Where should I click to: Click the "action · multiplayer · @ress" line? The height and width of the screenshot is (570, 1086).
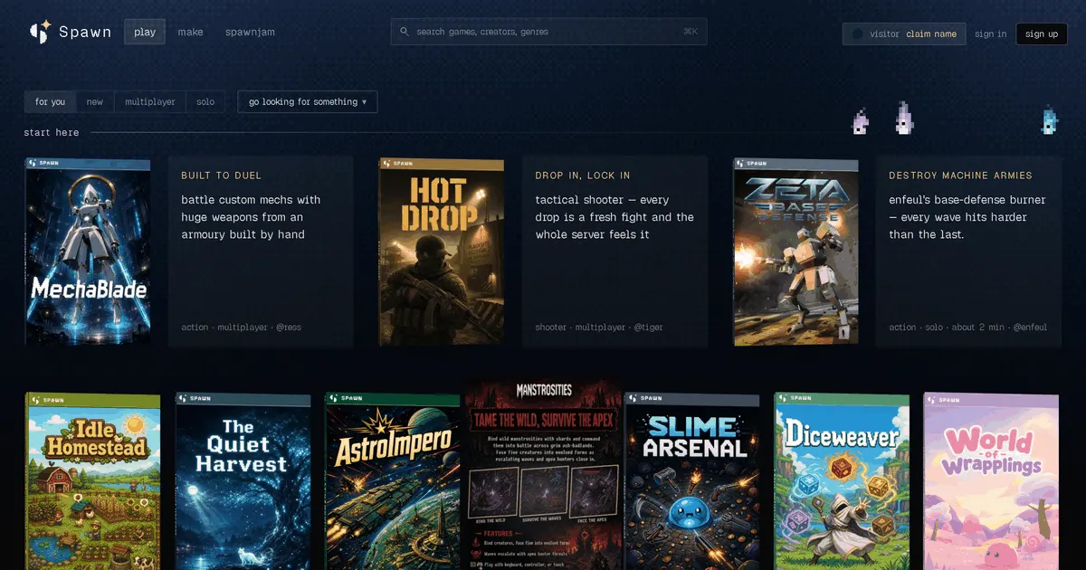tap(241, 328)
